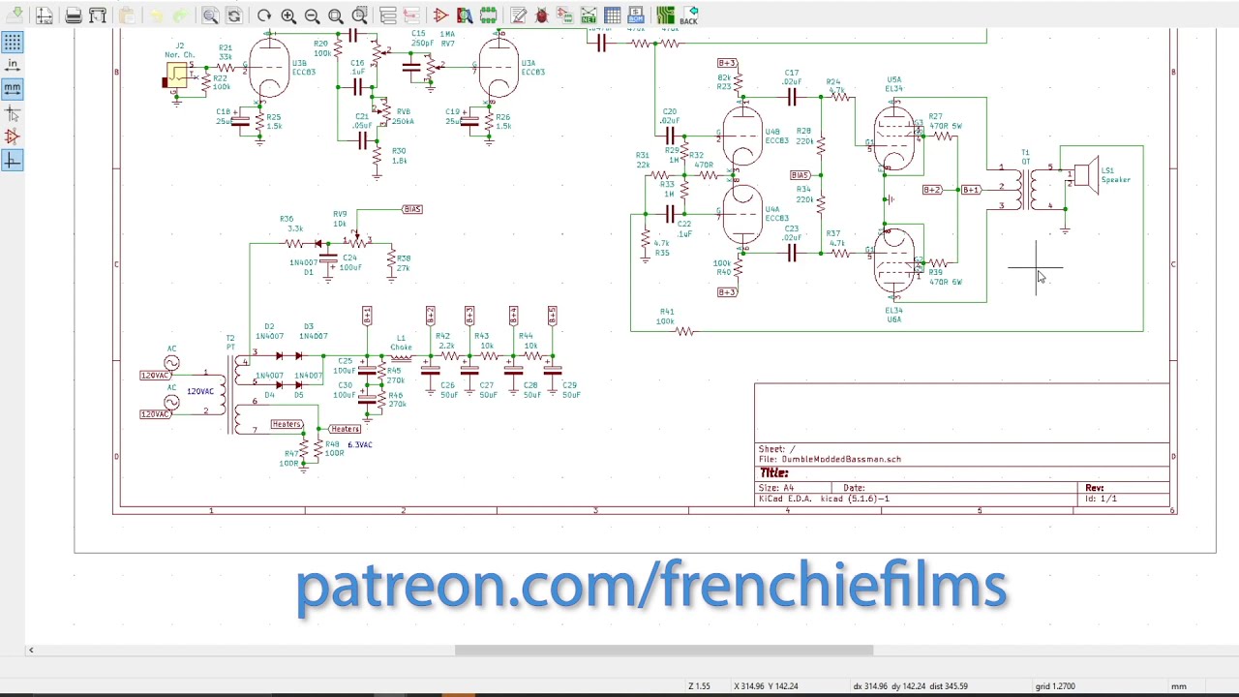The height and width of the screenshot is (697, 1239).
Task: Generate the netlist with NET icon
Action: pos(589,15)
